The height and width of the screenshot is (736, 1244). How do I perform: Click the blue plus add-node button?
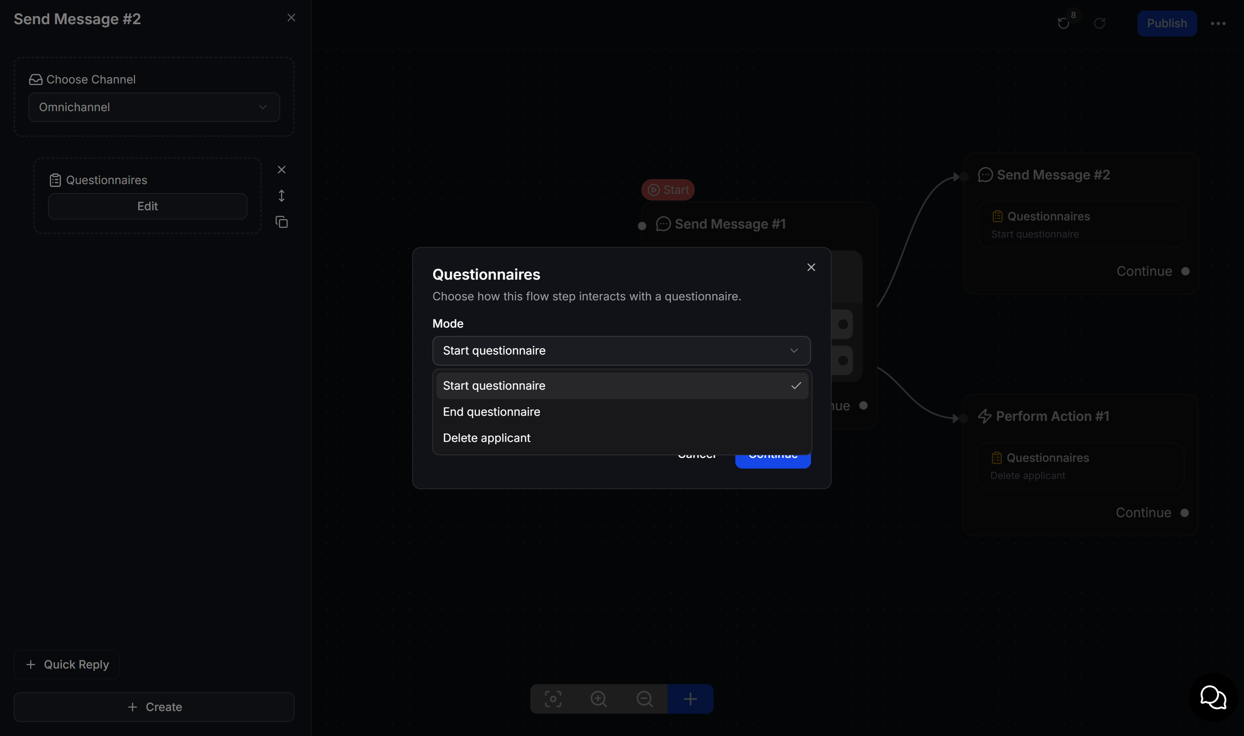690,699
